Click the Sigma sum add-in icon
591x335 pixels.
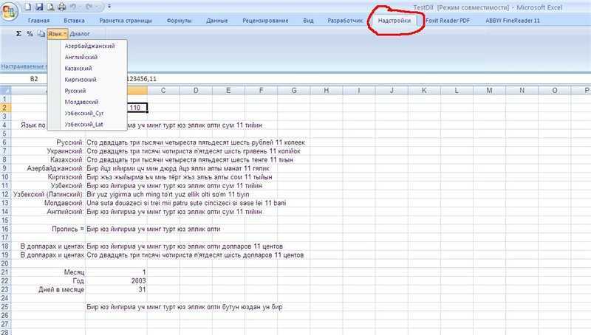click(18, 33)
